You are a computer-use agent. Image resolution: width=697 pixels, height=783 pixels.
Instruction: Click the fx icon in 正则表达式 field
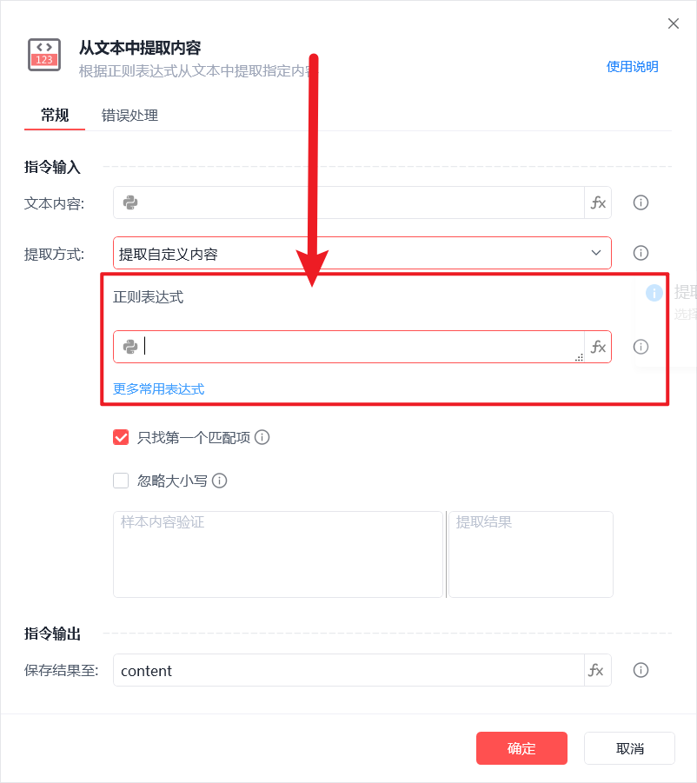598,347
